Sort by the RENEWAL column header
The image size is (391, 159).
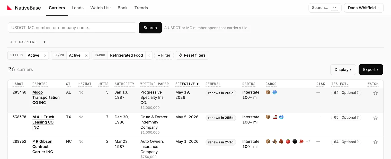213,84
